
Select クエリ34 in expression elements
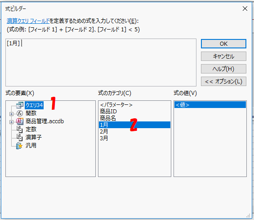[x=34, y=105]
